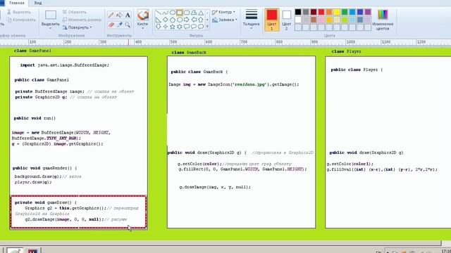Viewport: 451px width, 253px height.
Task: Select the Eraser tool
Action: 111,25
